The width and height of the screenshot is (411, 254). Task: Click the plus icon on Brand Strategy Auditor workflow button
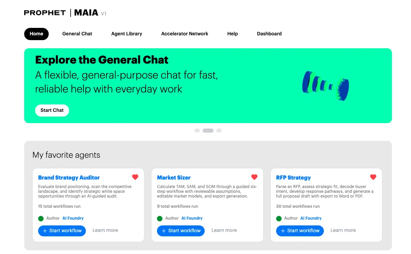(45, 231)
